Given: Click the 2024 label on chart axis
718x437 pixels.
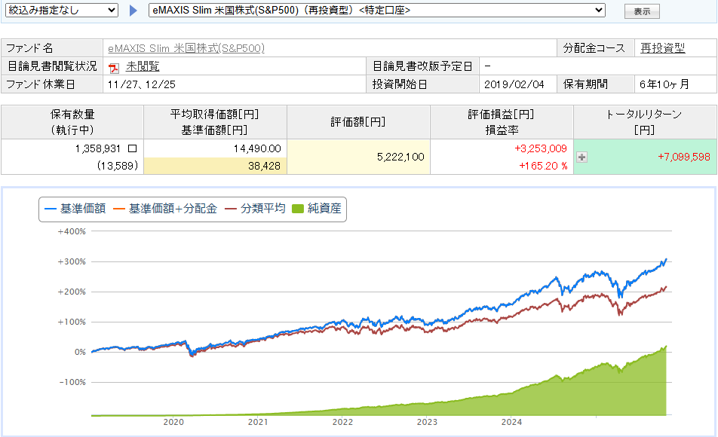Looking at the screenshot, I should coord(511,423).
